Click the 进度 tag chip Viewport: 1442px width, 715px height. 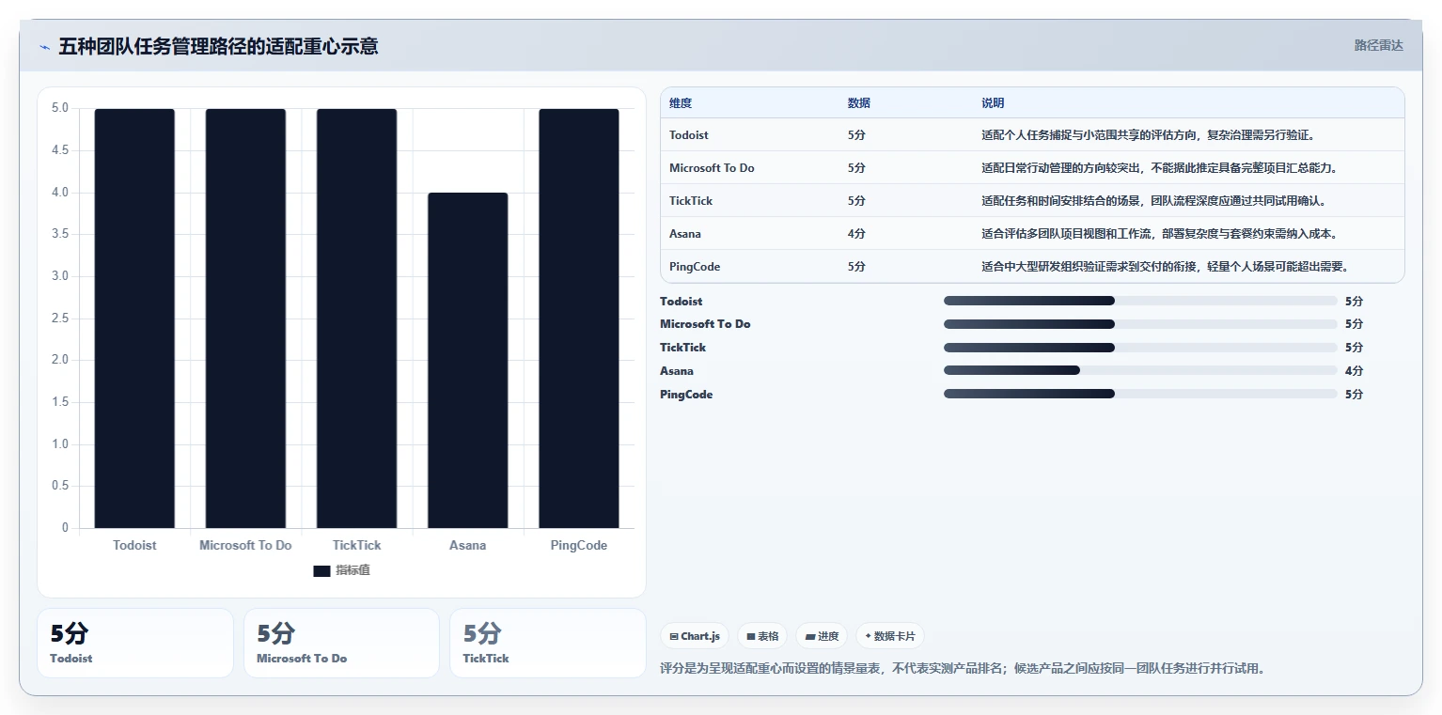tap(822, 636)
